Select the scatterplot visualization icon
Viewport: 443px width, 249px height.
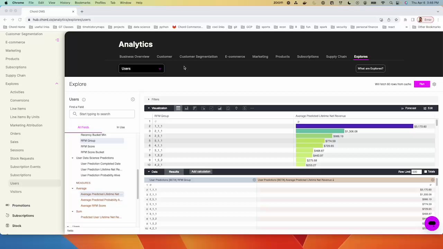pos(203,108)
